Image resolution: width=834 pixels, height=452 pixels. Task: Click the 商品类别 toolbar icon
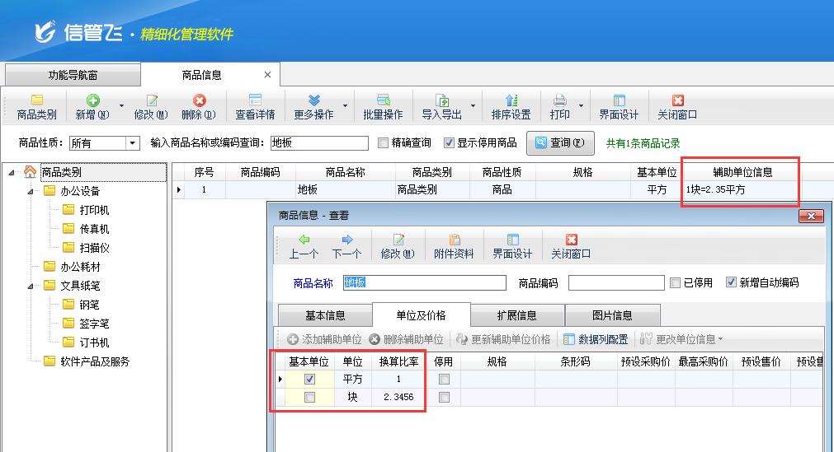tap(36, 106)
